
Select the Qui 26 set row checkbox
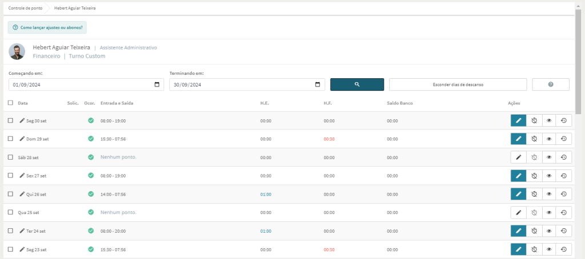(x=10, y=194)
